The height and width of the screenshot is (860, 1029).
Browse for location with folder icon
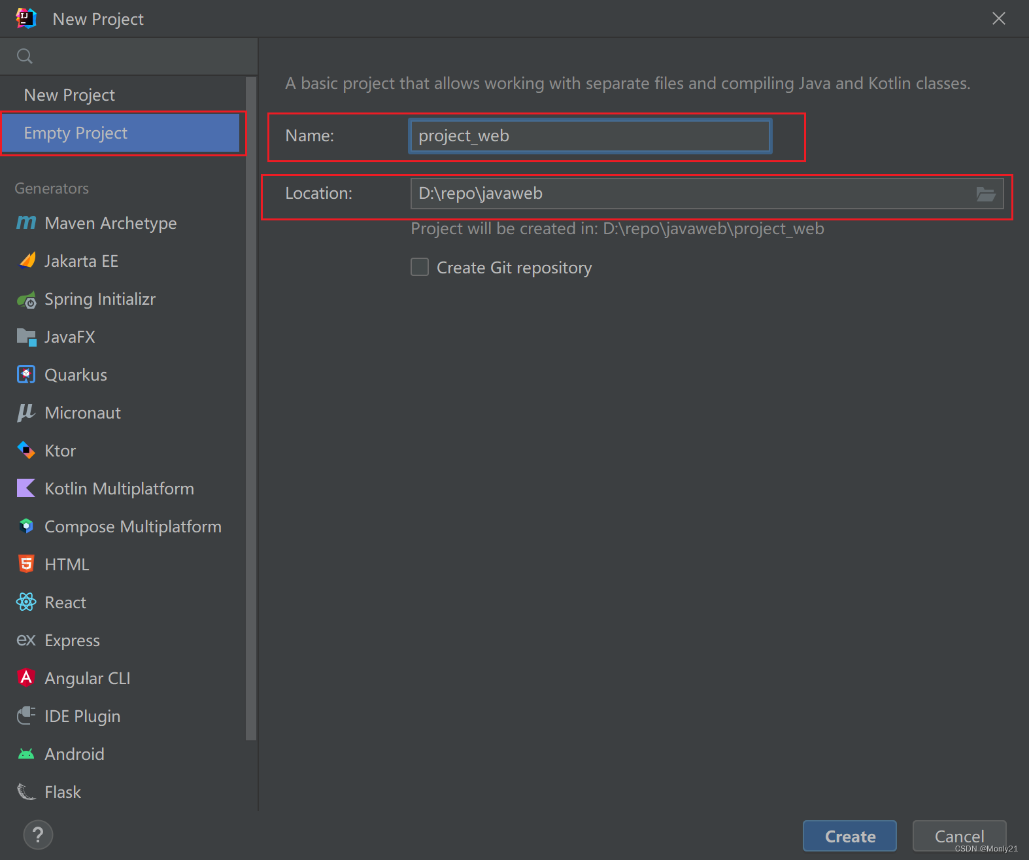(986, 194)
